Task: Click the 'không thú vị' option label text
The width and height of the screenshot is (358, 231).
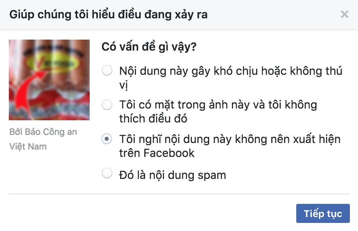Action: (x=230, y=78)
